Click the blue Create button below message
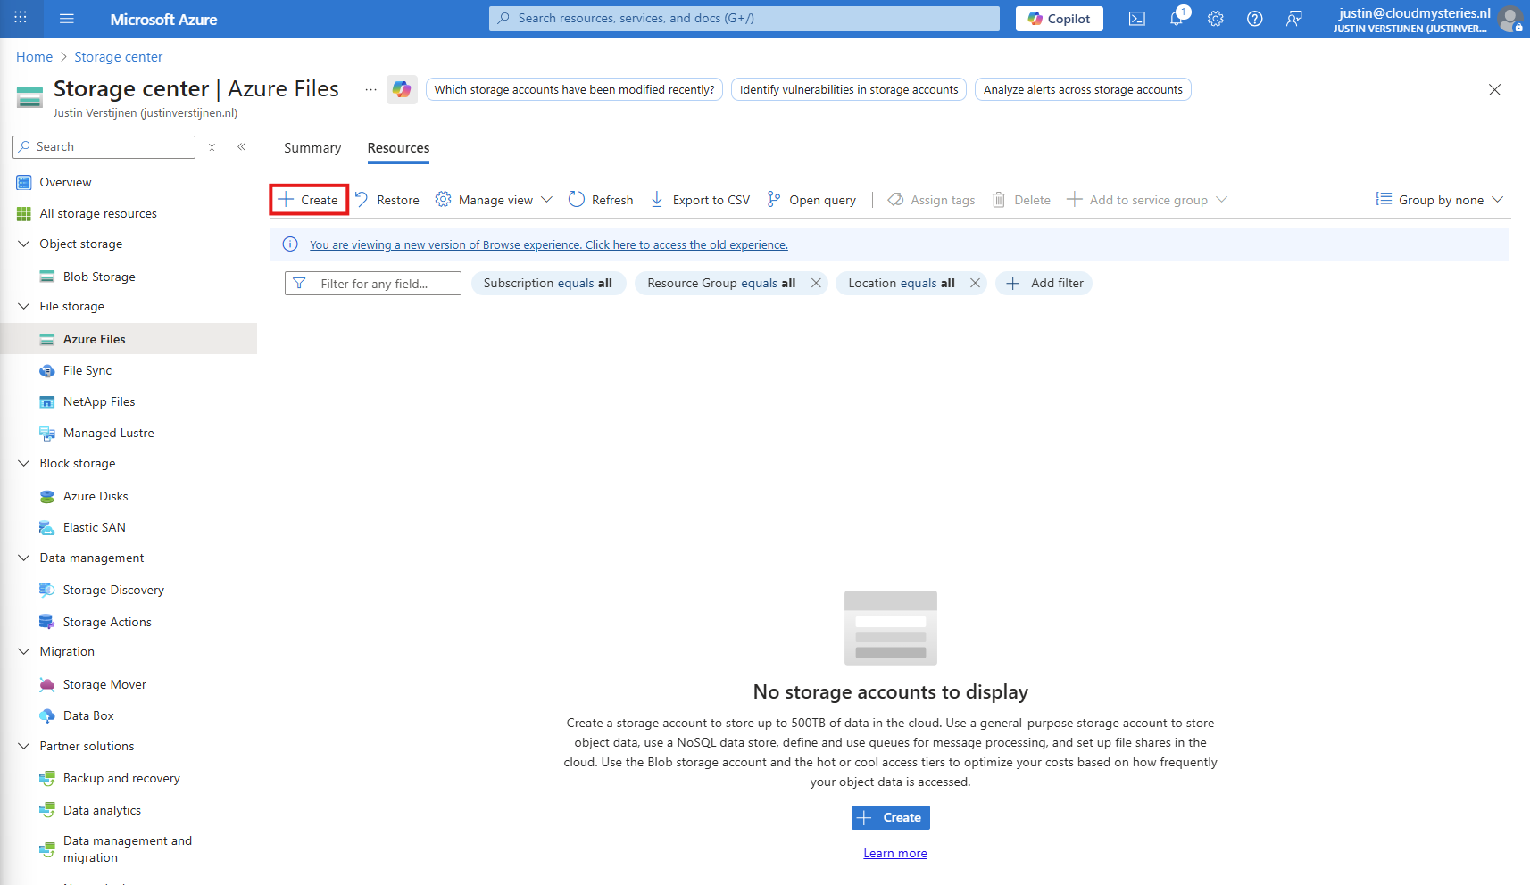The width and height of the screenshot is (1530, 885). (890, 817)
